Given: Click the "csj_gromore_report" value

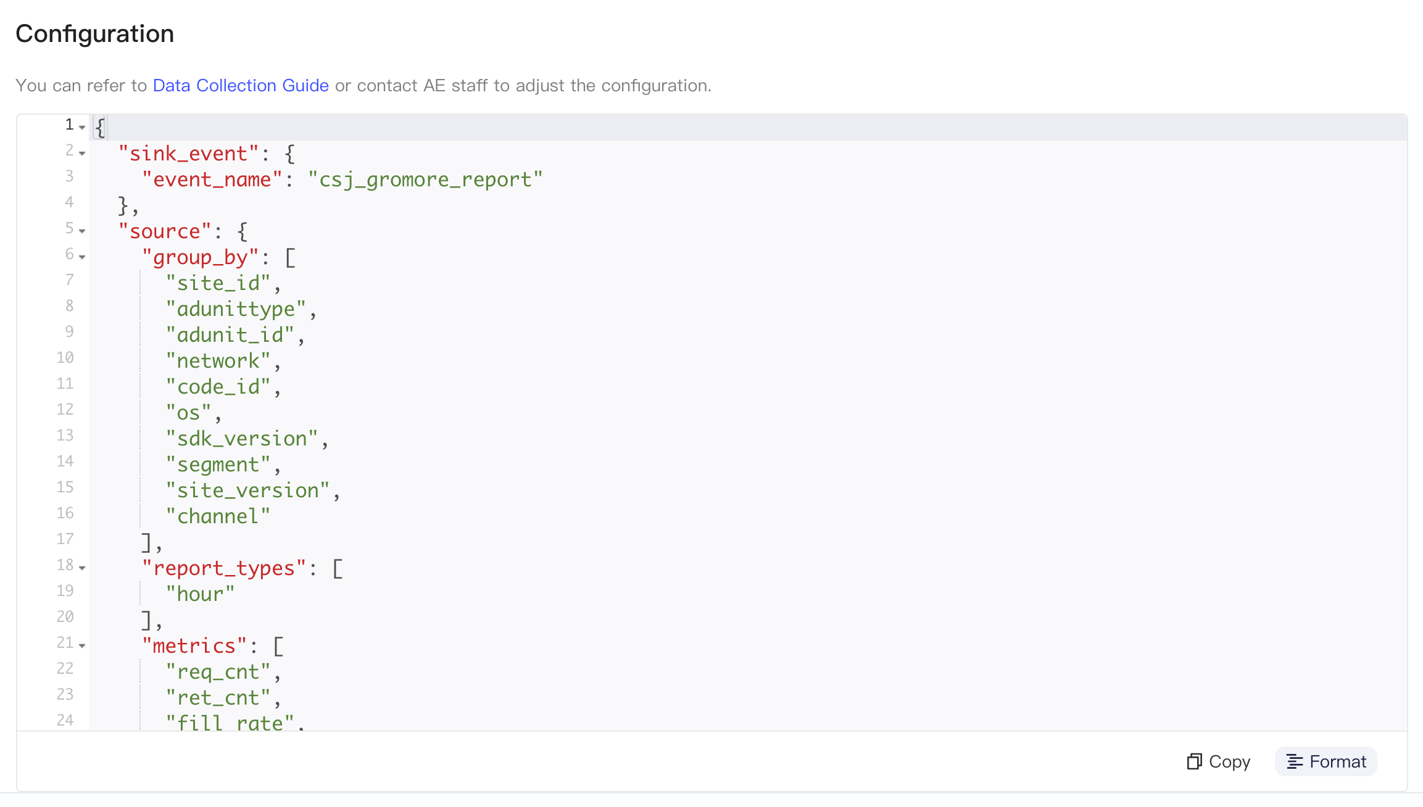Looking at the screenshot, I should [x=425, y=180].
